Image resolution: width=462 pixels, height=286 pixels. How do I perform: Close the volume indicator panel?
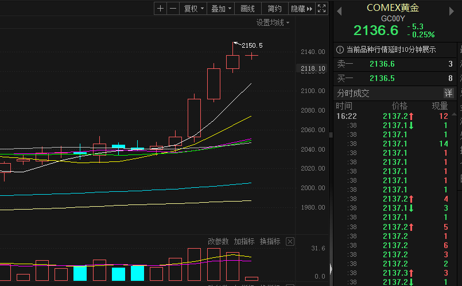click(x=290, y=242)
